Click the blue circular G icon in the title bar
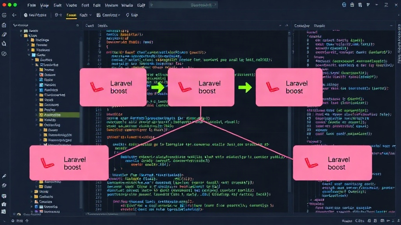This screenshot has width=401, height=225. [344, 5]
